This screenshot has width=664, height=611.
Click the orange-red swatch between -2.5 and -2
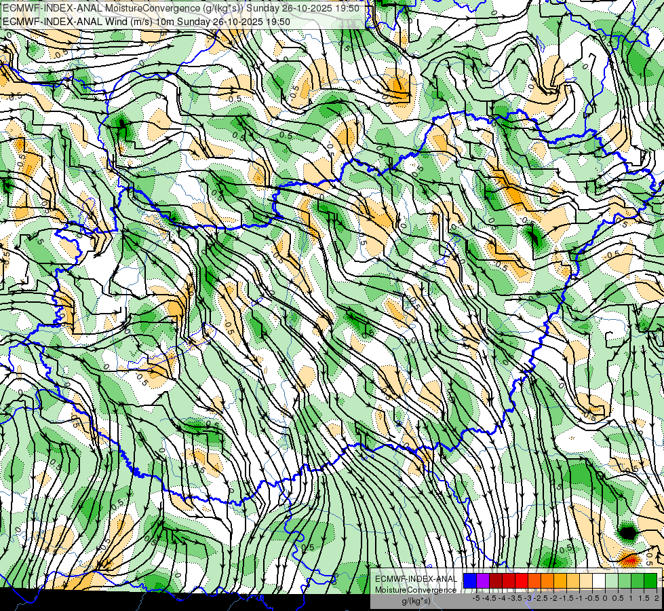coord(534,581)
